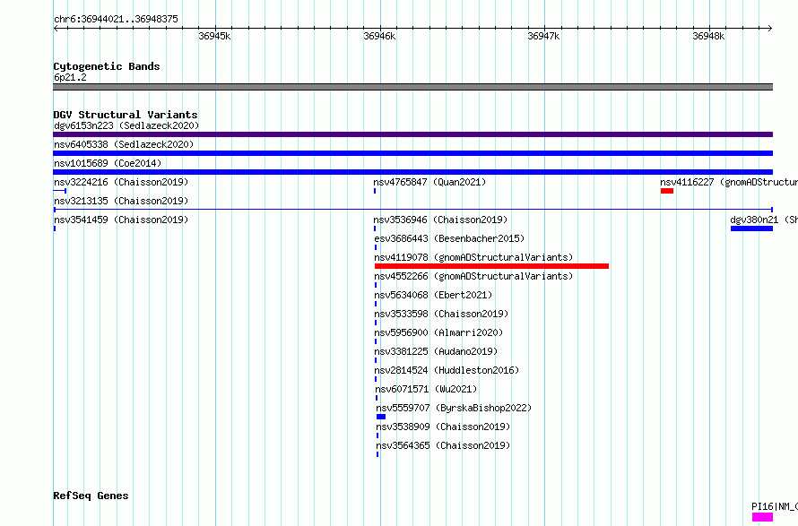The height and width of the screenshot is (526, 798).
Task: Click the 36947k ruler mark
Action: [x=543, y=36]
